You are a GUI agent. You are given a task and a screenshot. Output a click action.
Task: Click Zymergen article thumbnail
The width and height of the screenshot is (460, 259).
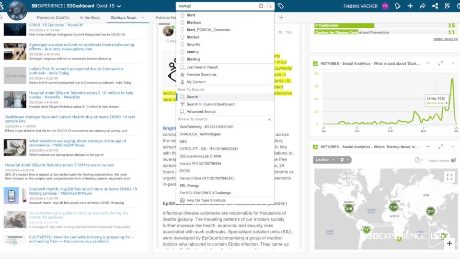coord(15,51)
